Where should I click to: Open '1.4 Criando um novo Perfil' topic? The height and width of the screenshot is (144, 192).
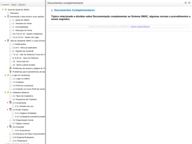[29, 89]
